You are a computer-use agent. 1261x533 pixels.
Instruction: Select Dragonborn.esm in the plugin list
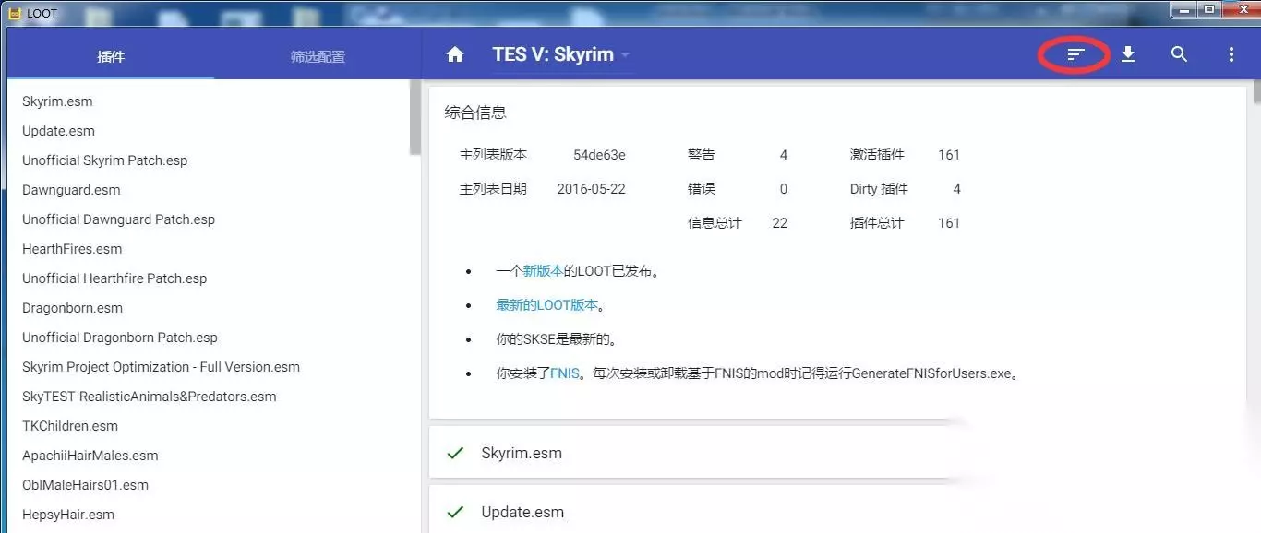72,308
